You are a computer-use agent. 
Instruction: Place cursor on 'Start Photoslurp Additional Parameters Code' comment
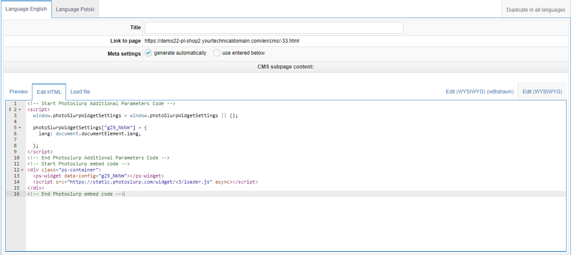(x=101, y=103)
